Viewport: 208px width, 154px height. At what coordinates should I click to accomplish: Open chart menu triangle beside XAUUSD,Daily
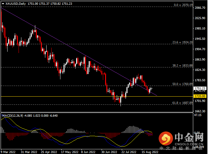coord(3,4)
